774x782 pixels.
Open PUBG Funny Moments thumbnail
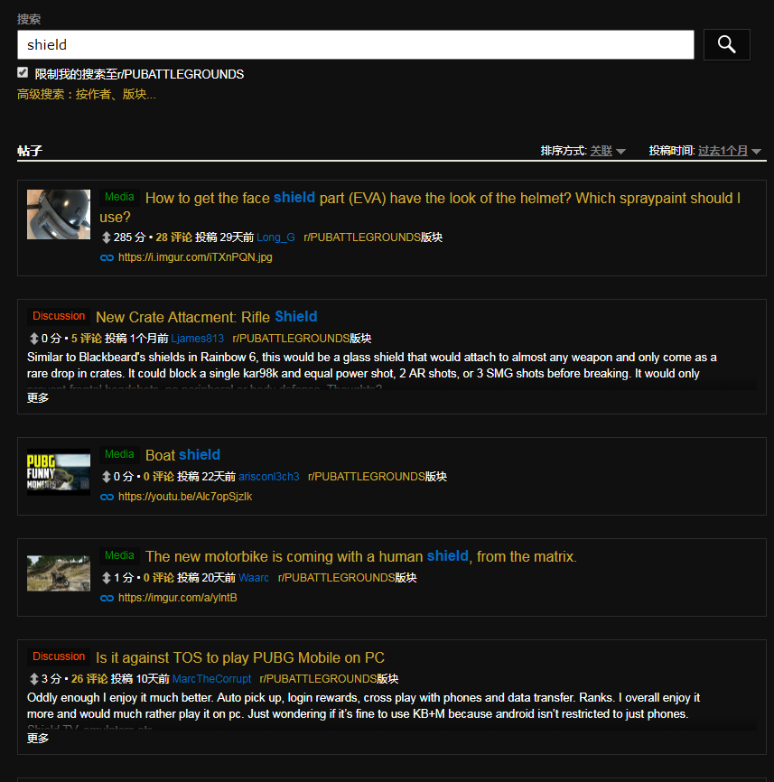click(59, 471)
